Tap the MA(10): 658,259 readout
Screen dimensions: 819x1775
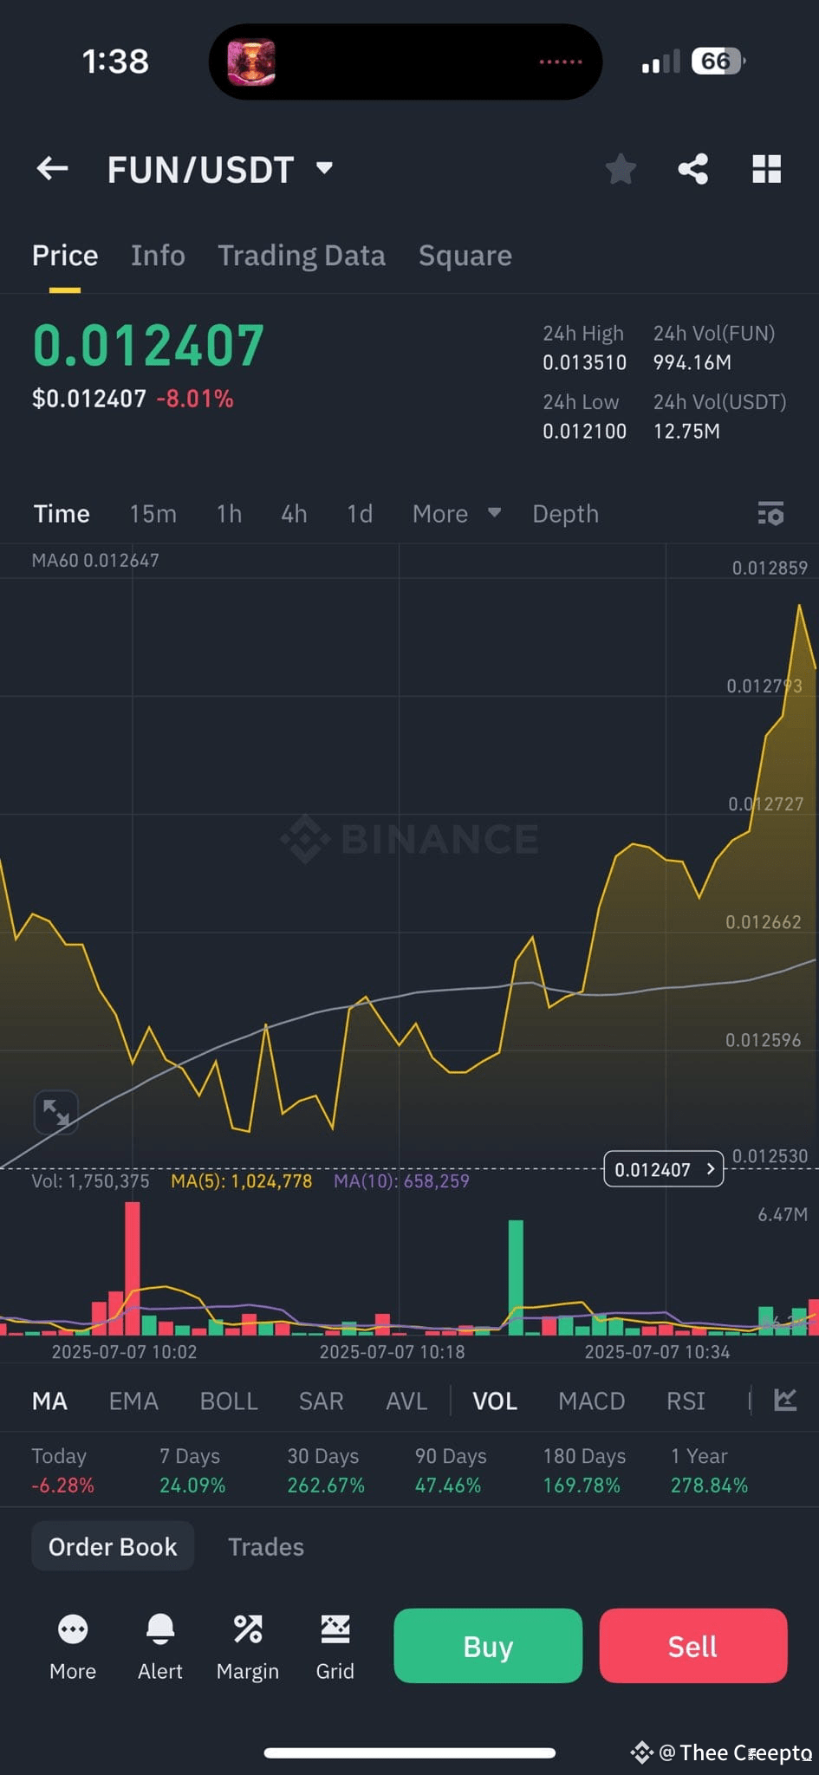point(401,1180)
